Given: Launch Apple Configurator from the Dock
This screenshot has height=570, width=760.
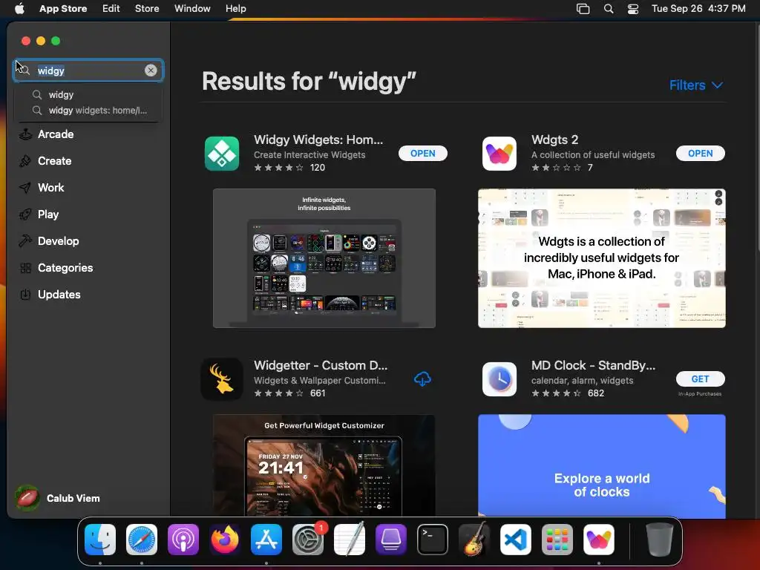Looking at the screenshot, I should 391,540.
